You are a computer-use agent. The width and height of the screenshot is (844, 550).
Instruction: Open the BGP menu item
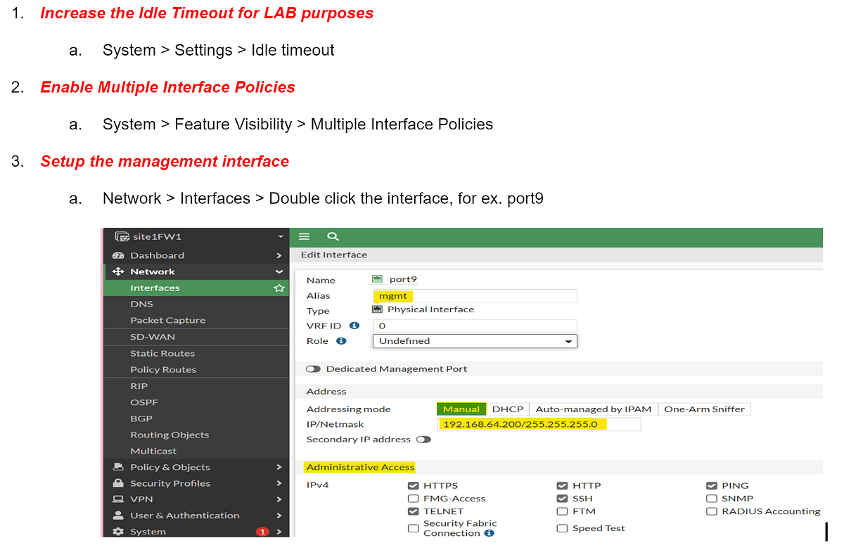[196, 418]
